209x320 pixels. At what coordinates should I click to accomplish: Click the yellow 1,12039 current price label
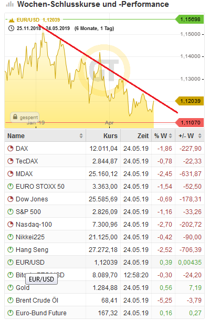(190, 101)
